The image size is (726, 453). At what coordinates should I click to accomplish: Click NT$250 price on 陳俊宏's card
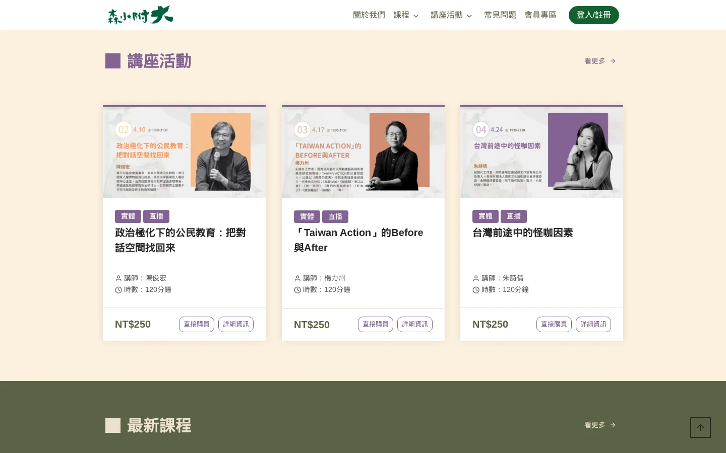click(133, 324)
